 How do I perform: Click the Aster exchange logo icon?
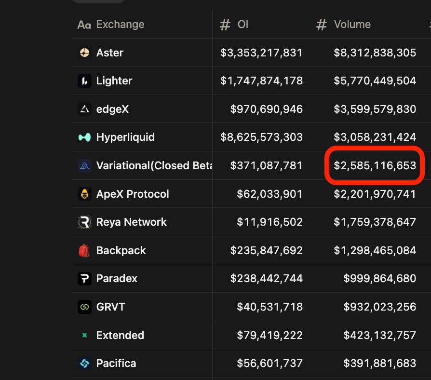point(84,53)
